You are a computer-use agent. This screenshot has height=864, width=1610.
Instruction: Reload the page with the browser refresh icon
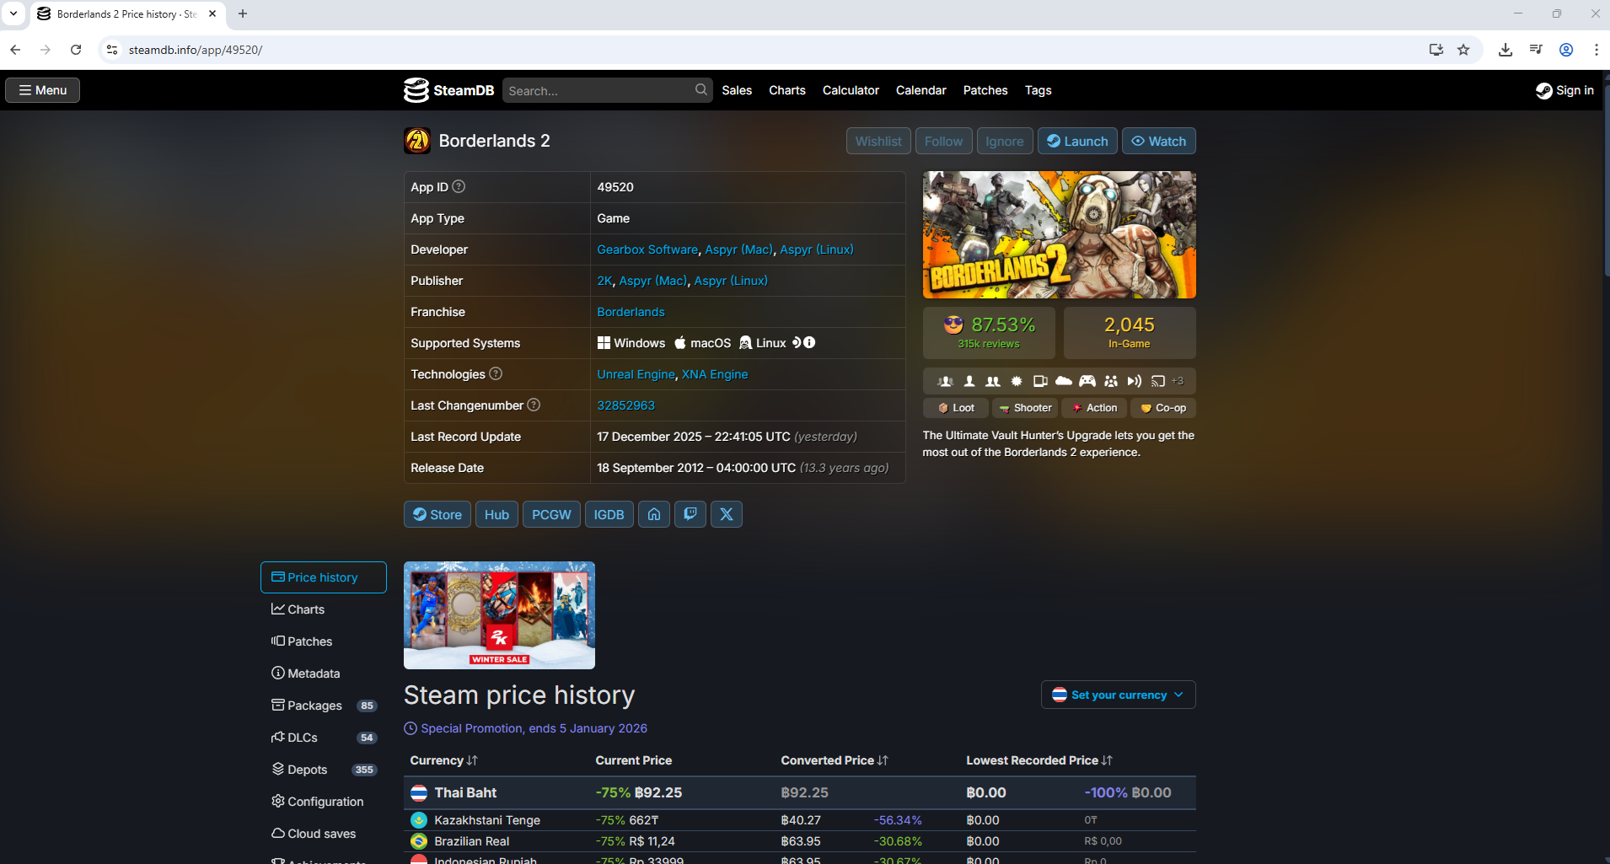(x=76, y=50)
